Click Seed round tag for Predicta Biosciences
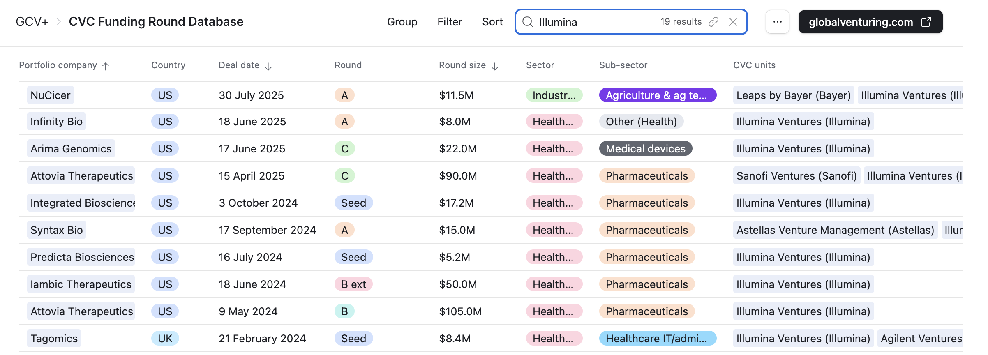This screenshot has width=988, height=355. coord(353,257)
